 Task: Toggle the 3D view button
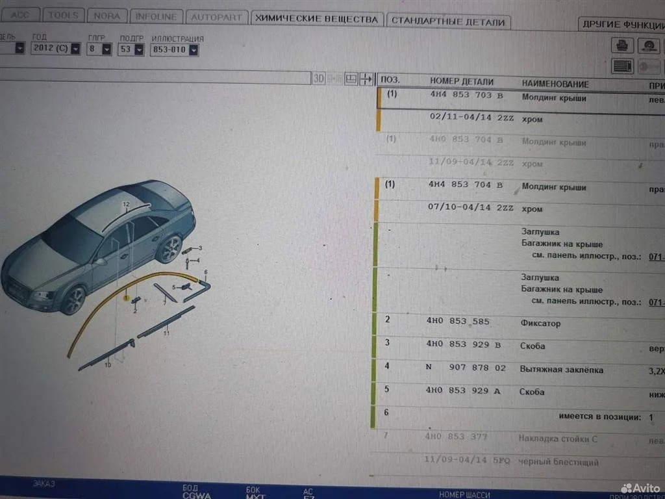[x=319, y=79]
